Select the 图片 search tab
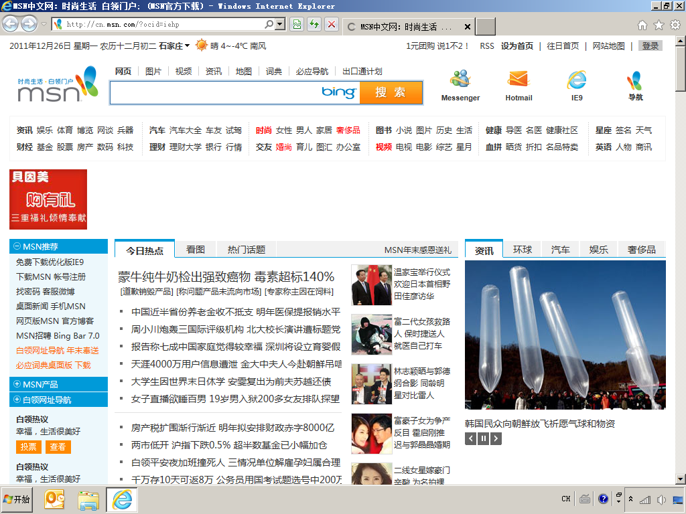The width and height of the screenshot is (686, 514). pos(153,71)
